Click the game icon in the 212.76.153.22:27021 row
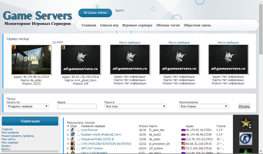The image size is (263, 154). pos(72,139)
